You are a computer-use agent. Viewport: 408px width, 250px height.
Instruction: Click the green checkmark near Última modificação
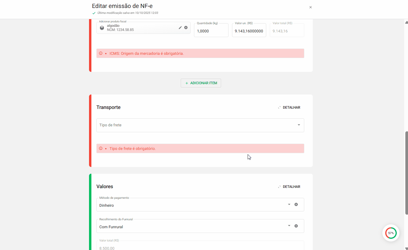[x=94, y=13]
